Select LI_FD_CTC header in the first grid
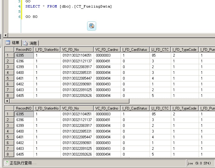Viewport: 215px width, 168px height. 160,50
